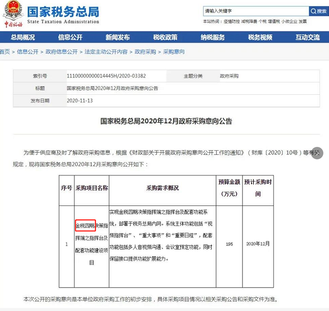Open the 新闻发布 menu

coord(118,37)
